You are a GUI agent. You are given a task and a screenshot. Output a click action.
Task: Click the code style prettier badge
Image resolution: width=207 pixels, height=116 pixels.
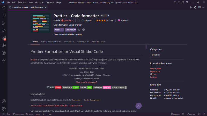click(x=102, y=87)
